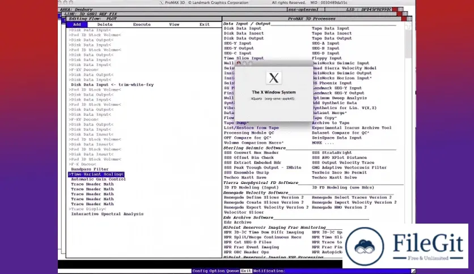Select Interactive Spectral Analysis in the flow
This screenshot has width=474, height=274.
click(x=107, y=214)
